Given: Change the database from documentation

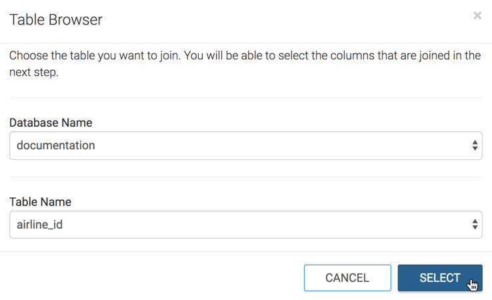Looking at the screenshot, I should 245,145.
